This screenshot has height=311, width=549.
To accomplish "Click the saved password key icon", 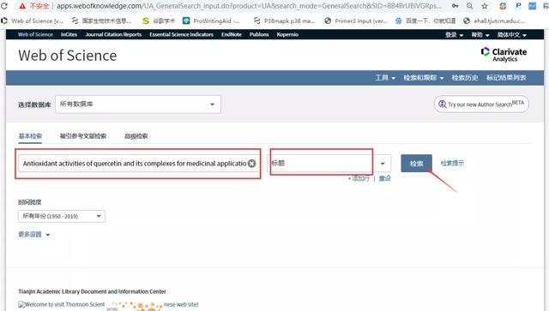I will pyautogui.click(x=455, y=6).
